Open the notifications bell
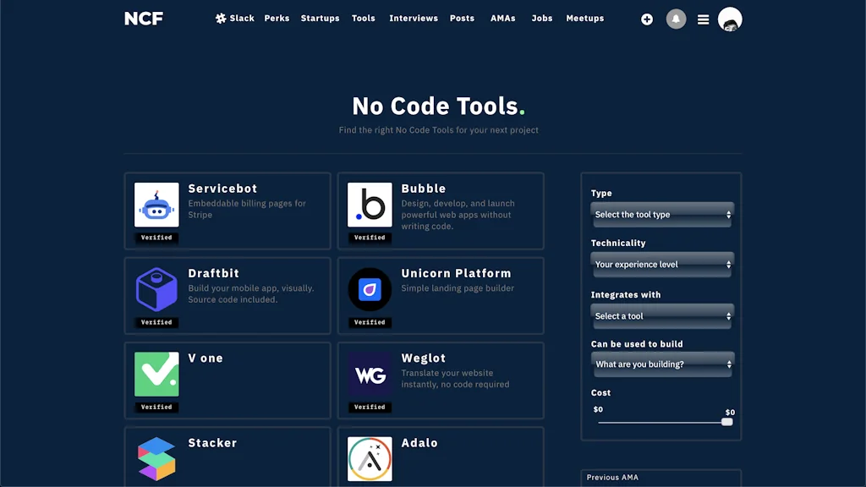The image size is (866, 487). point(676,19)
